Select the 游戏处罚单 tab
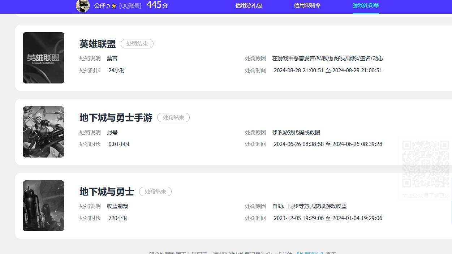Image resolution: width=452 pixels, height=254 pixels. click(366, 5)
